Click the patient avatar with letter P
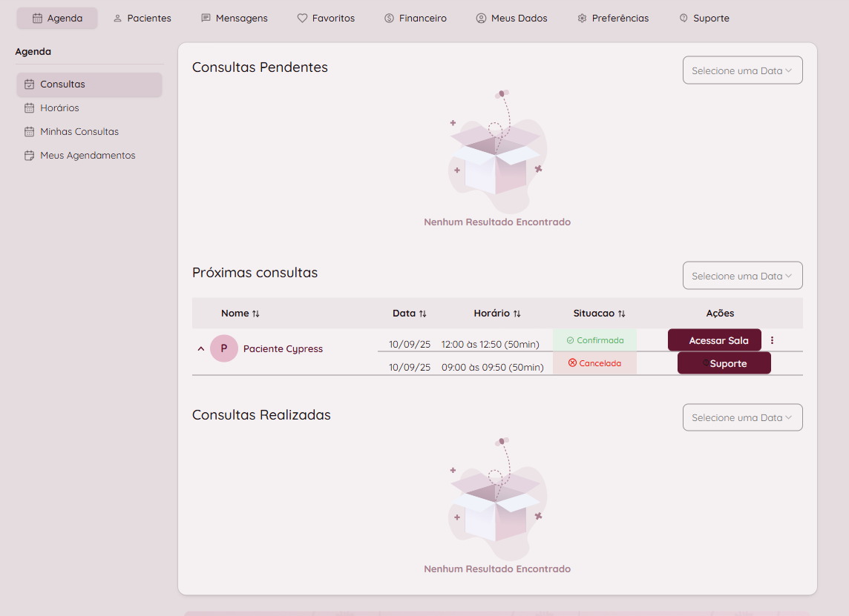 (x=224, y=348)
